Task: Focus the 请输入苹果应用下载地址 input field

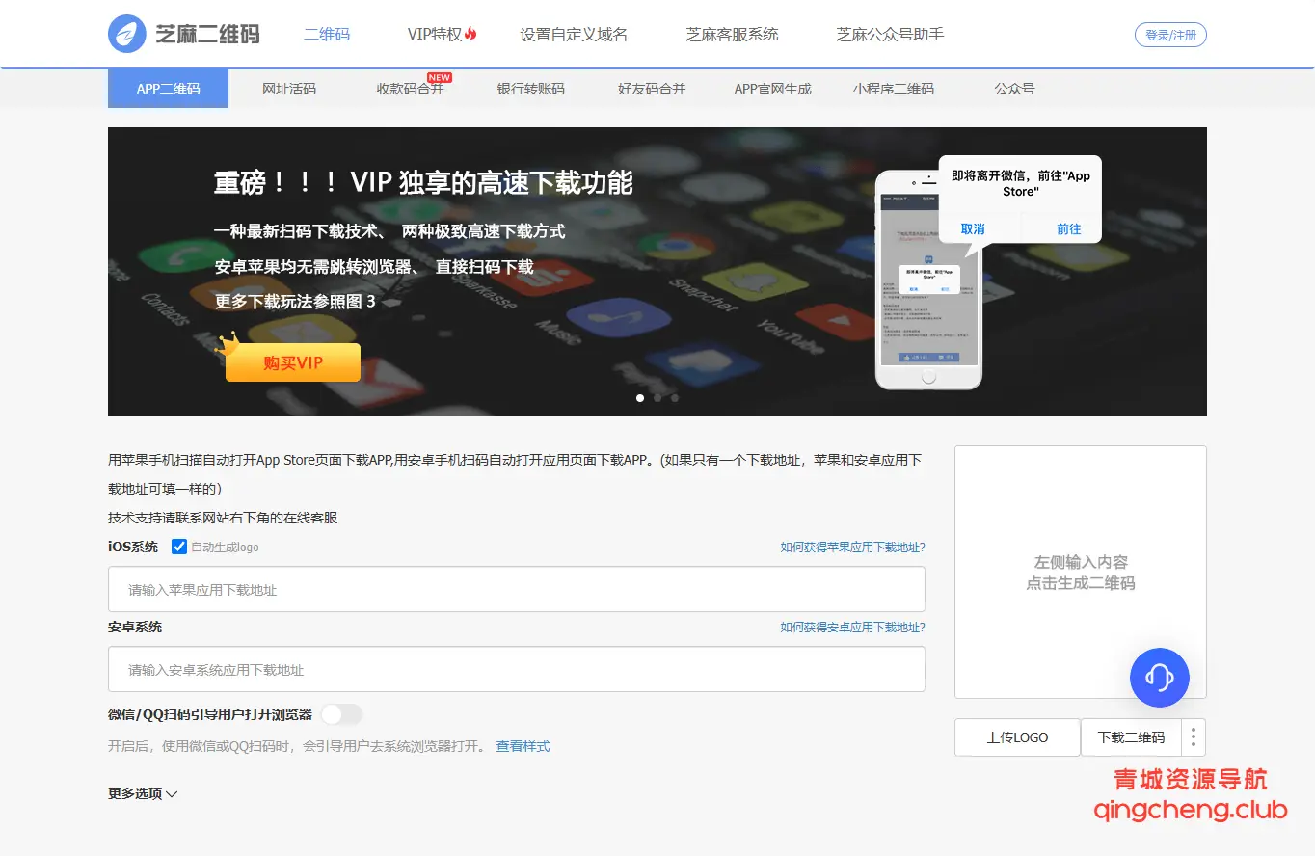Action: point(516,589)
